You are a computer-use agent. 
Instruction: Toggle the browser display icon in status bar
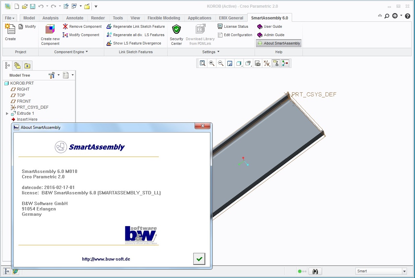[x=15, y=271]
